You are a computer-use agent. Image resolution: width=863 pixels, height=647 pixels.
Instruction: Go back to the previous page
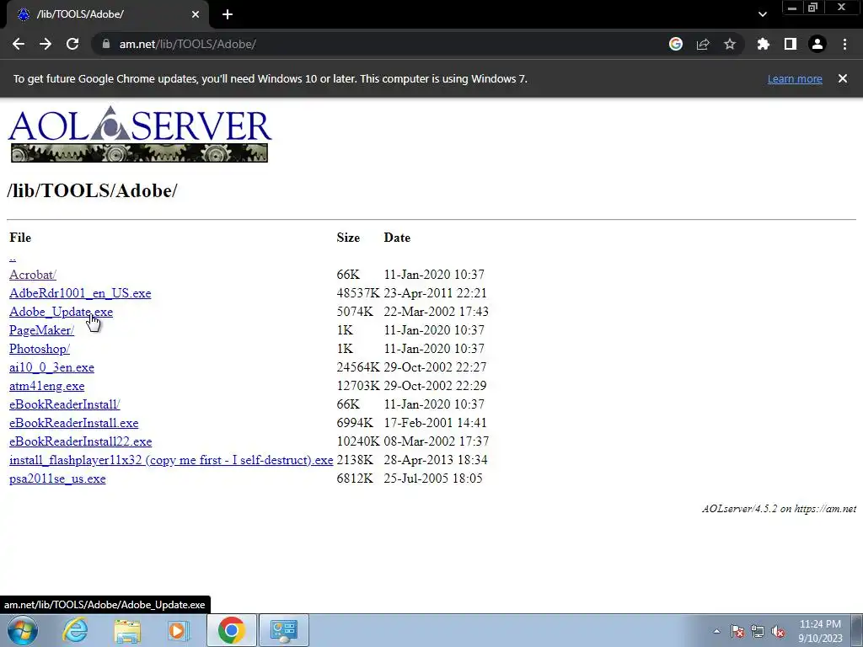click(19, 44)
